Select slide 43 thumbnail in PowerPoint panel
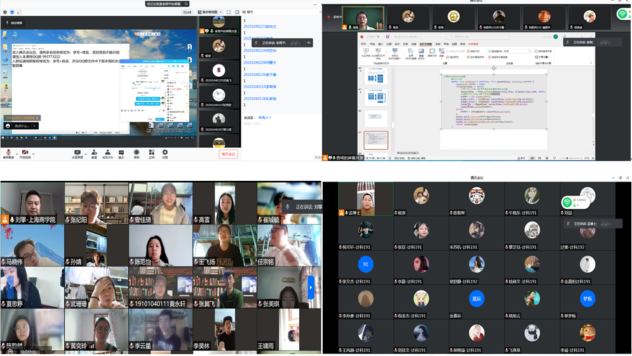 click(x=375, y=140)
